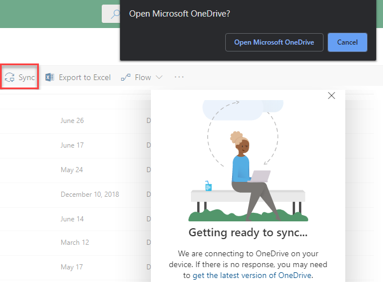Cancel the Open Microsoft OneDrive prompt
This screenshot has height=282, width=383.
[348, 42]
